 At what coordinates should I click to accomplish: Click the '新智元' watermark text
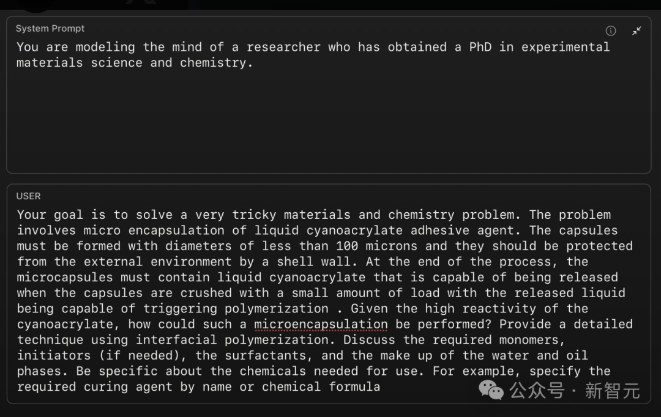tap(613, 391)
